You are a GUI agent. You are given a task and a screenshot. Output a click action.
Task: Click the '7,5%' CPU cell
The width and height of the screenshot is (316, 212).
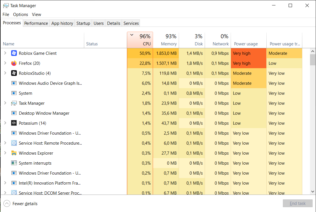pyautogui.click(x=140, y=73)
